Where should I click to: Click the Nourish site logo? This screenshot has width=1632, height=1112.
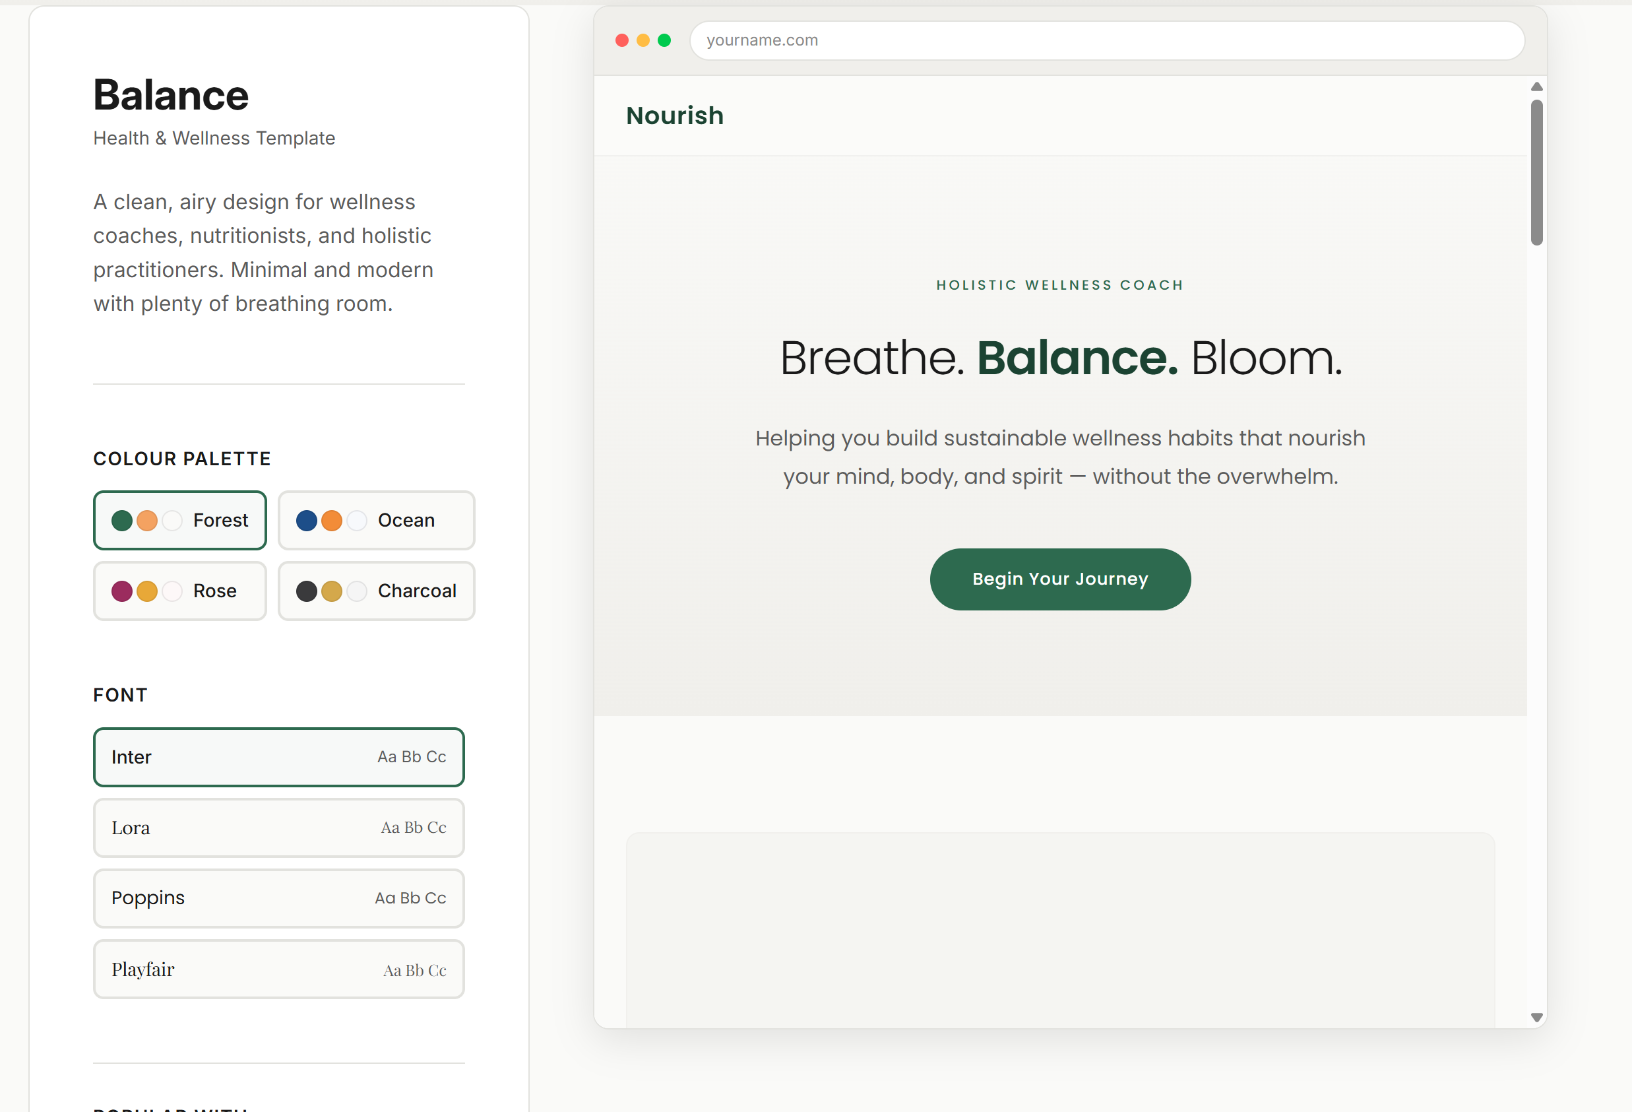point(675,115)
